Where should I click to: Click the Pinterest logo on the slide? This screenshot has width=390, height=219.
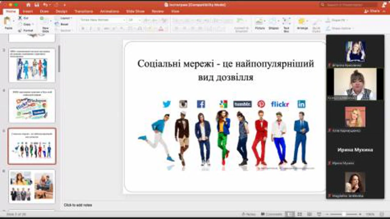pos(261,104)
